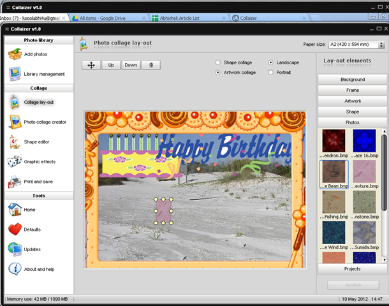Click the Add photos icon

[x=15, y=54]
